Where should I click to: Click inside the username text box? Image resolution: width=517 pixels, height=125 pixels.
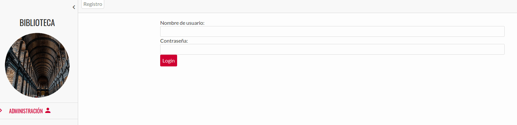pyautogui.click(x=332, y=32)
